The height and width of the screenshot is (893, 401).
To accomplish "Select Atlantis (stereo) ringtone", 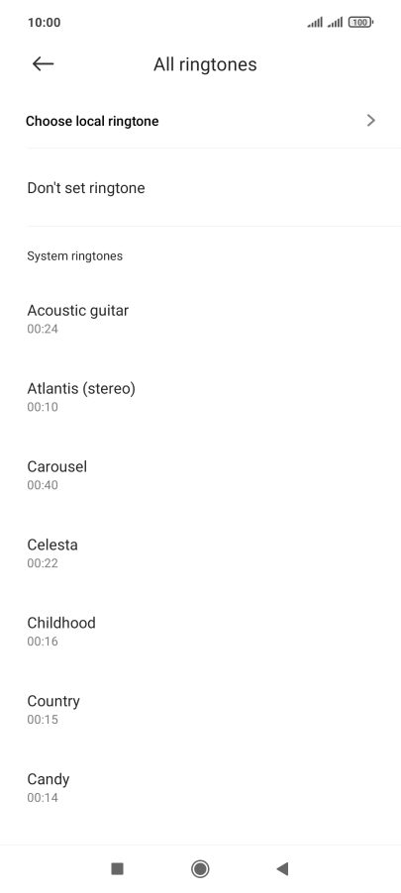I will (200, 396).
